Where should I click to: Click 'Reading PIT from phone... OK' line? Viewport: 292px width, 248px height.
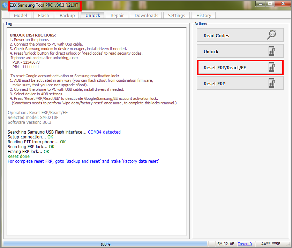(37, 142)
